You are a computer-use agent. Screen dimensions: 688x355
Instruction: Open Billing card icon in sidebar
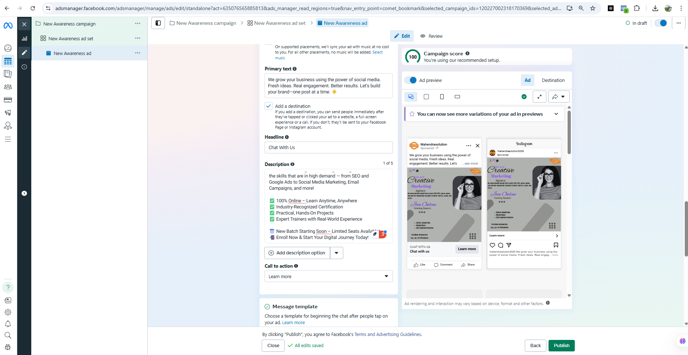point(8,100)
